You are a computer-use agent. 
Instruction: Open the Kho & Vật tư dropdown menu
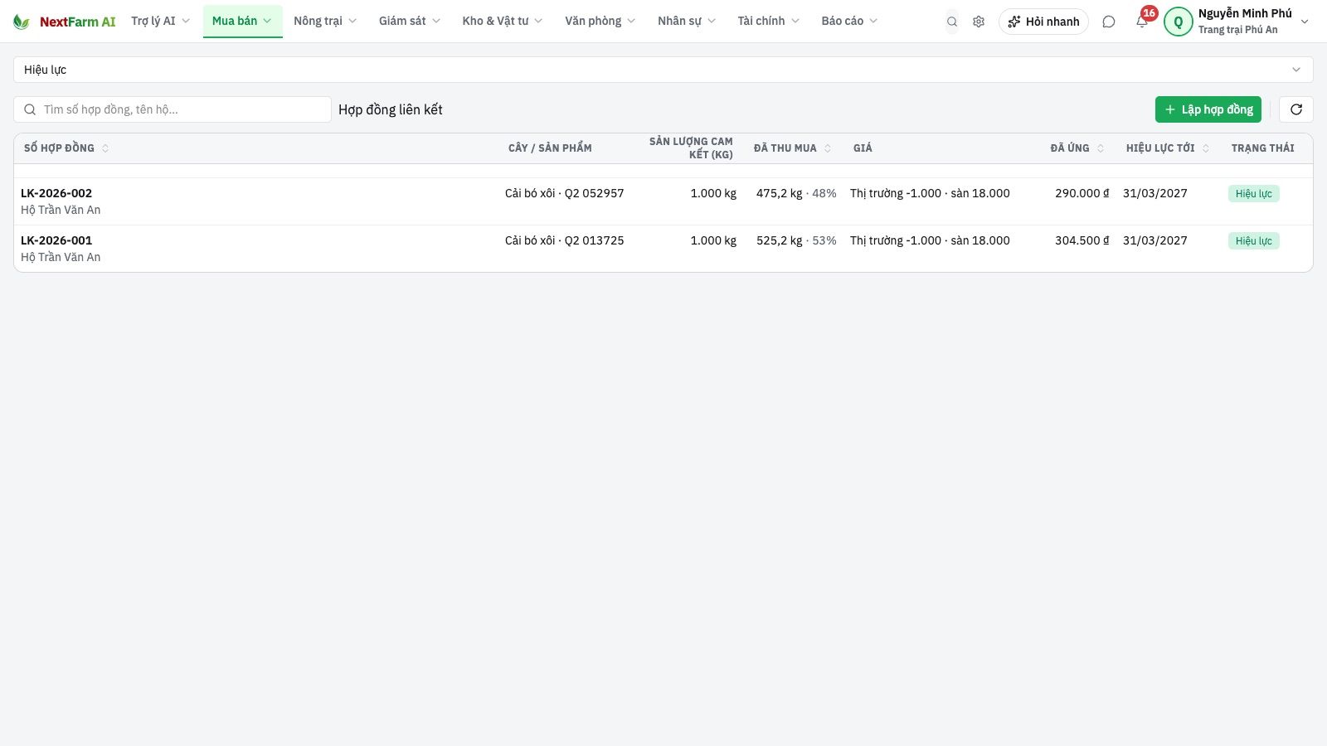point(503,22)
